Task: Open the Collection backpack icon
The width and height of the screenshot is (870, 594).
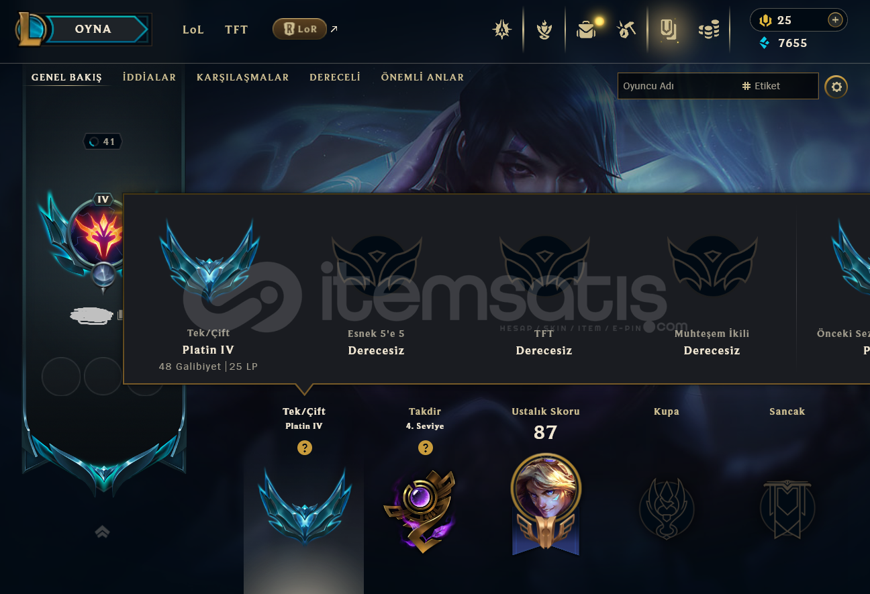Action: [x=668, y=30]
